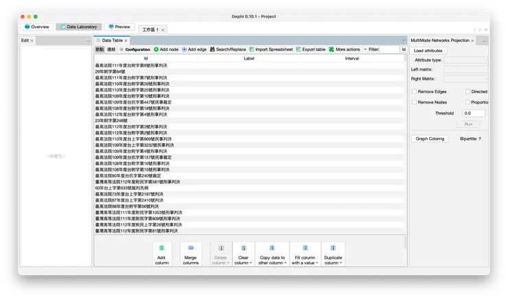Toggle the Proportional checkbox
This screenshot has width=508, height=299.
point(467,102)
